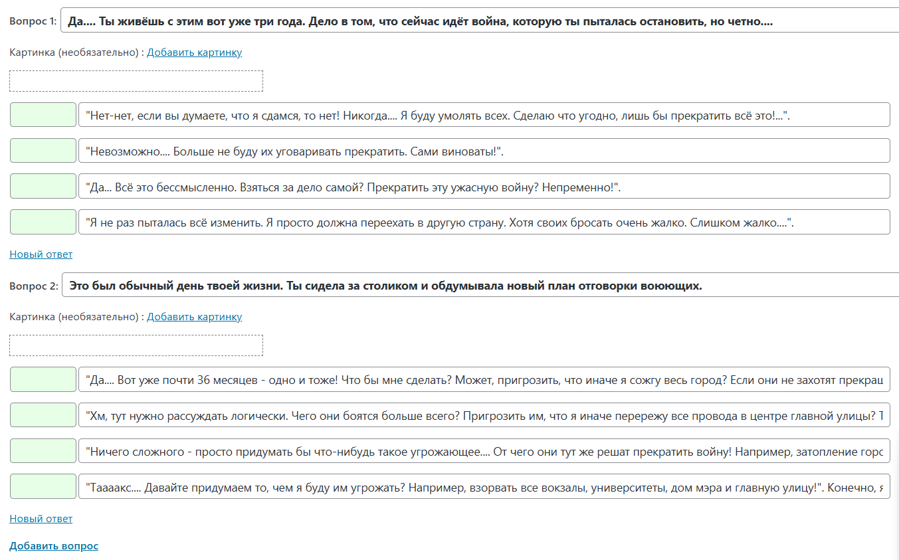Click the Вопрос 2 question text field
This screenshot has width=899, height=560.
pyautogui.click(x=478, y=286)
